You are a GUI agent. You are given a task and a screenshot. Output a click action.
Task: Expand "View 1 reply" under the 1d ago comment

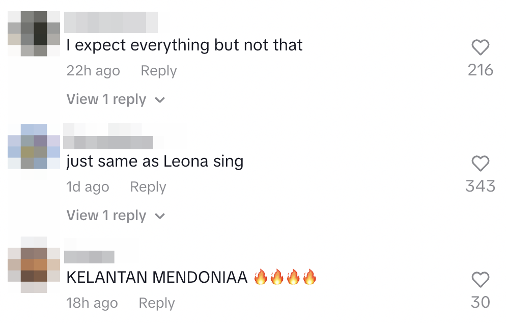116,216
